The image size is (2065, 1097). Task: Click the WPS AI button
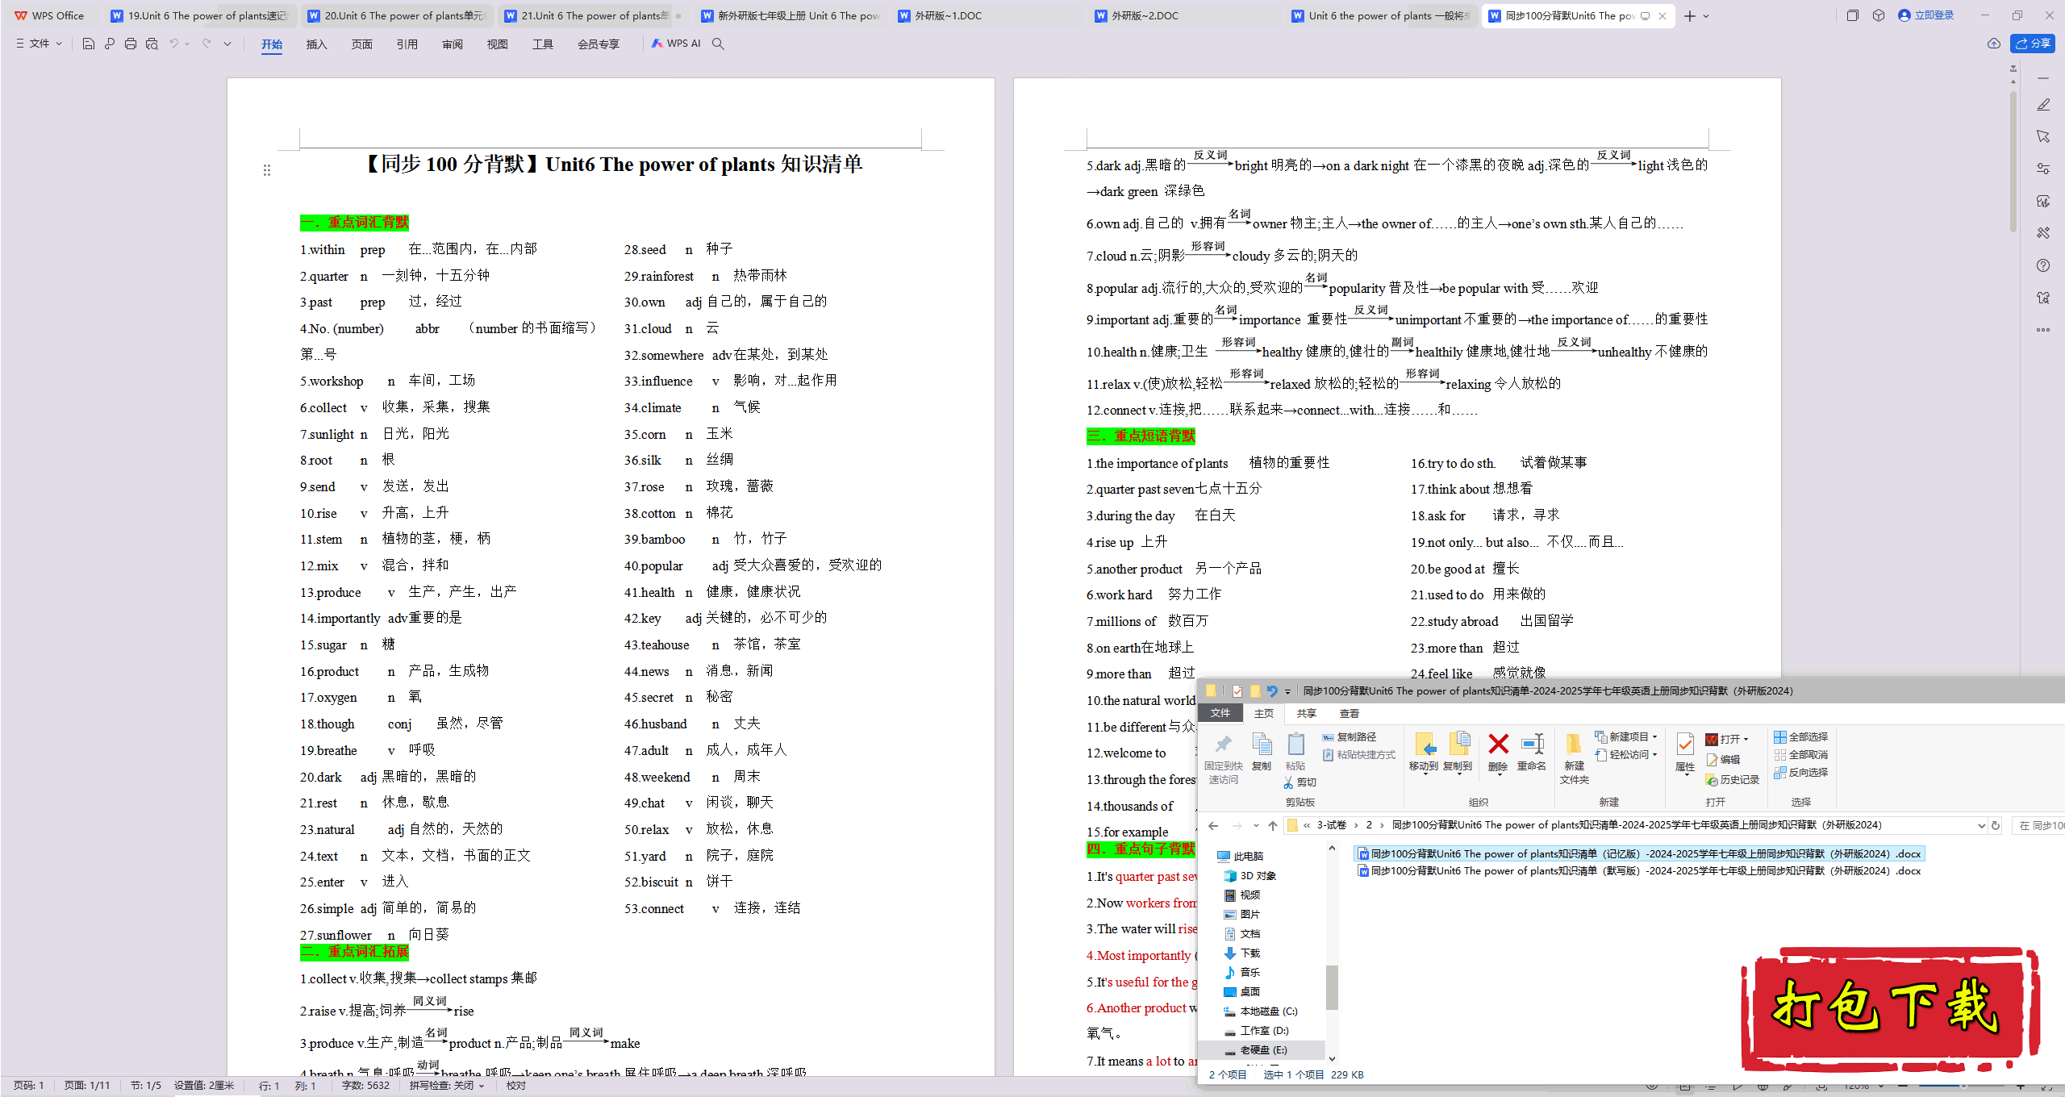(676, 44)
